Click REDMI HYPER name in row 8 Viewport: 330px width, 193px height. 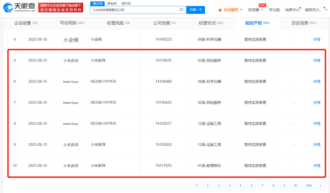click(103, 123)
